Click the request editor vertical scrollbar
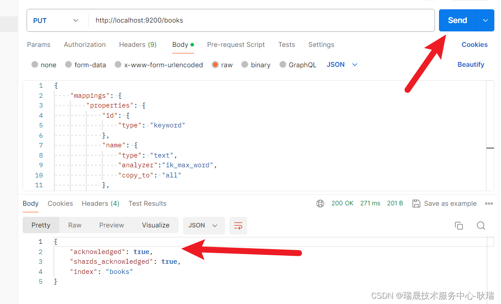The height and width of the screenshot is (304, 501). click(x=490, y=136)
